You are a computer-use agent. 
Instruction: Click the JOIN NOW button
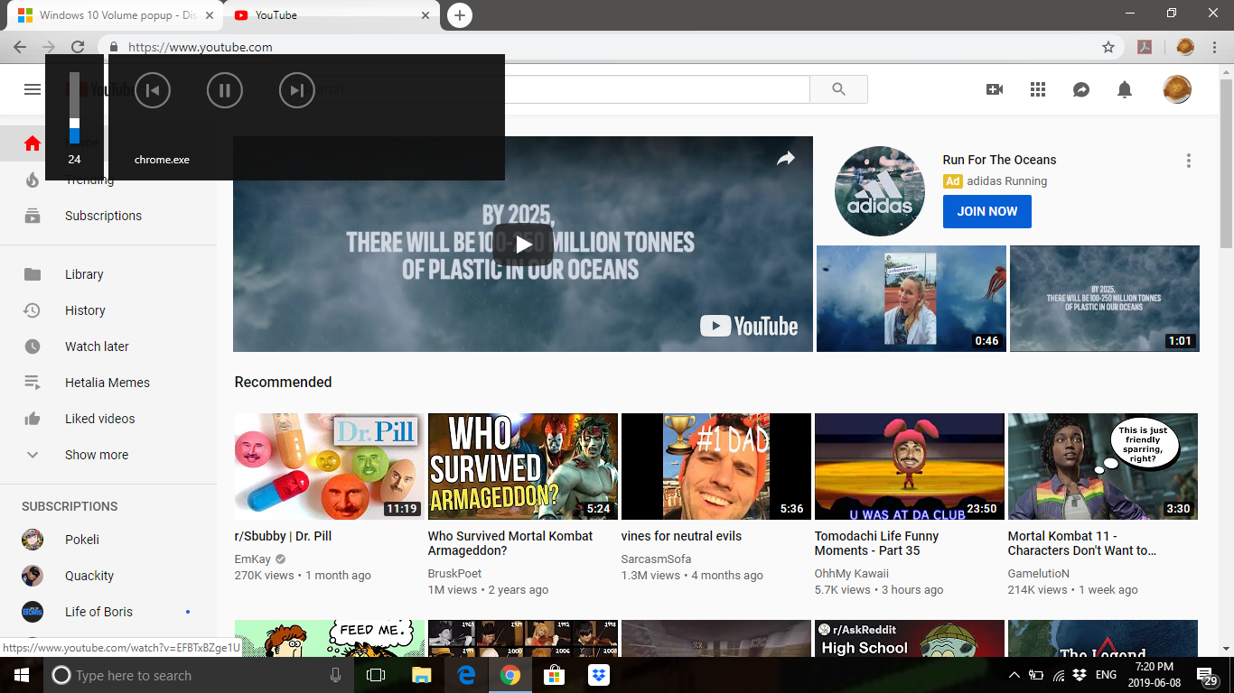click(x=987, y=211)
